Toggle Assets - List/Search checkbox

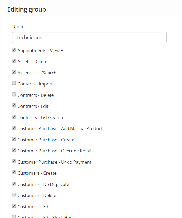pyautogui.click(x=14, y=72)
